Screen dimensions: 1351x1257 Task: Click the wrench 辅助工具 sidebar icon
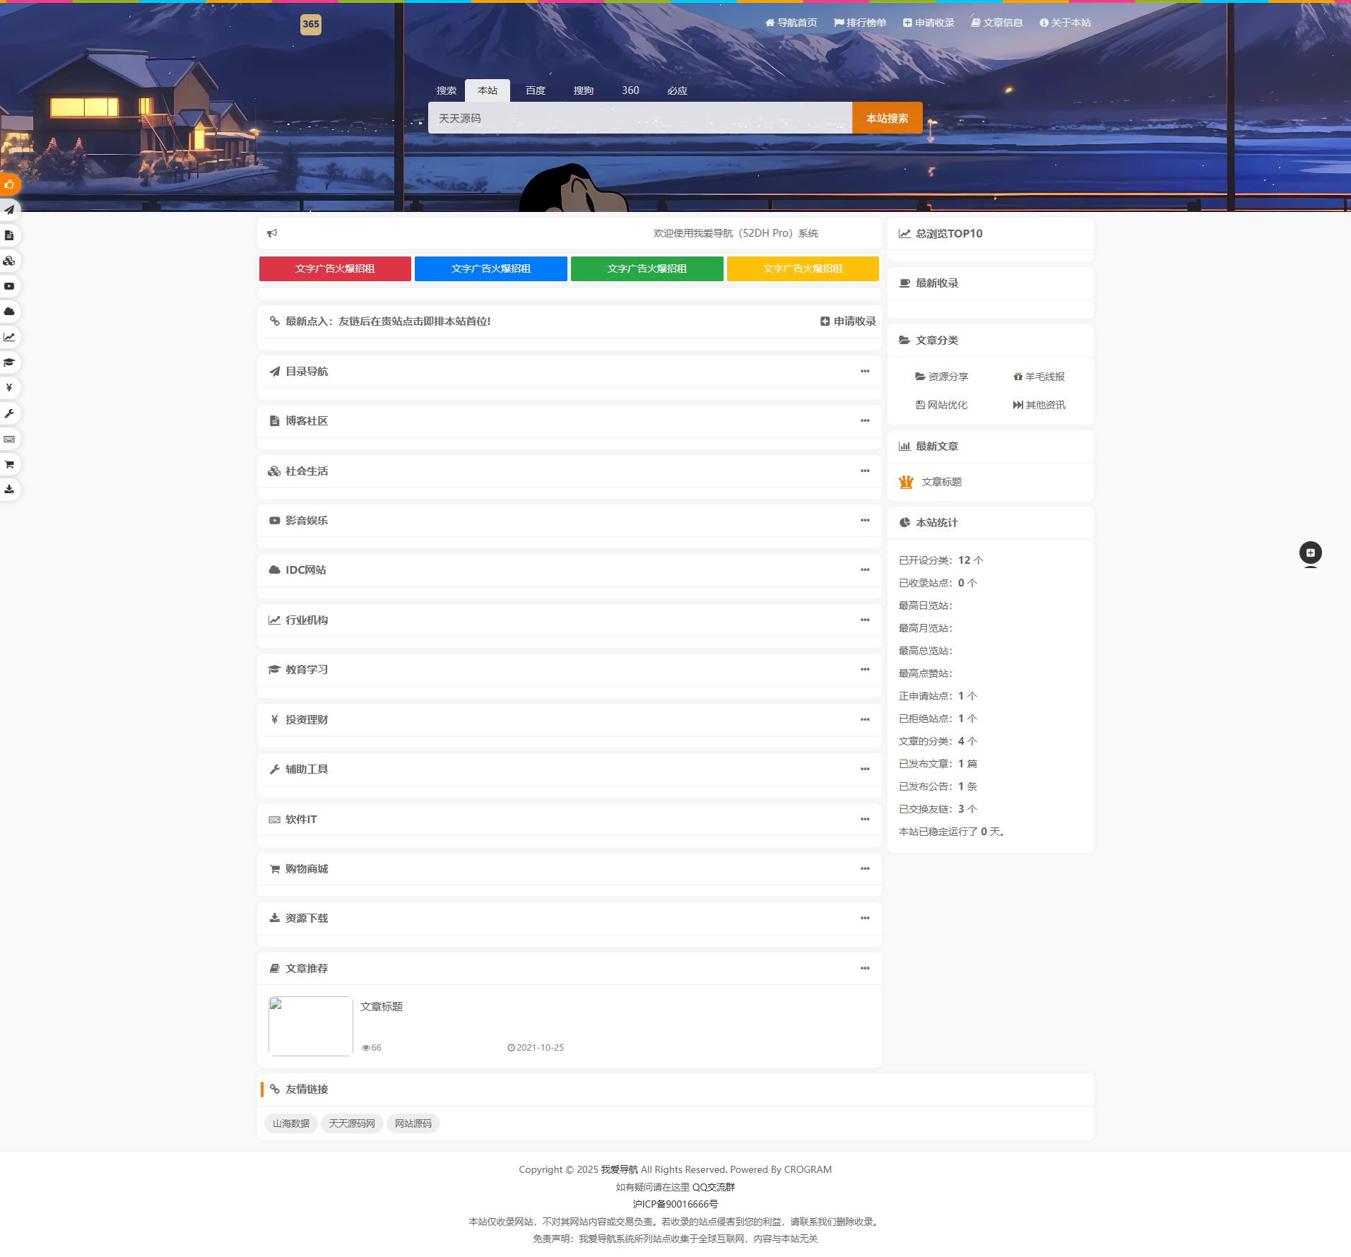pyautogui.click(x=9, y=414)
